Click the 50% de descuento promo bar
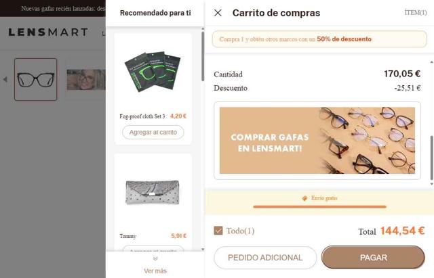This screenshot has height=278, width=434. [319, 39]
